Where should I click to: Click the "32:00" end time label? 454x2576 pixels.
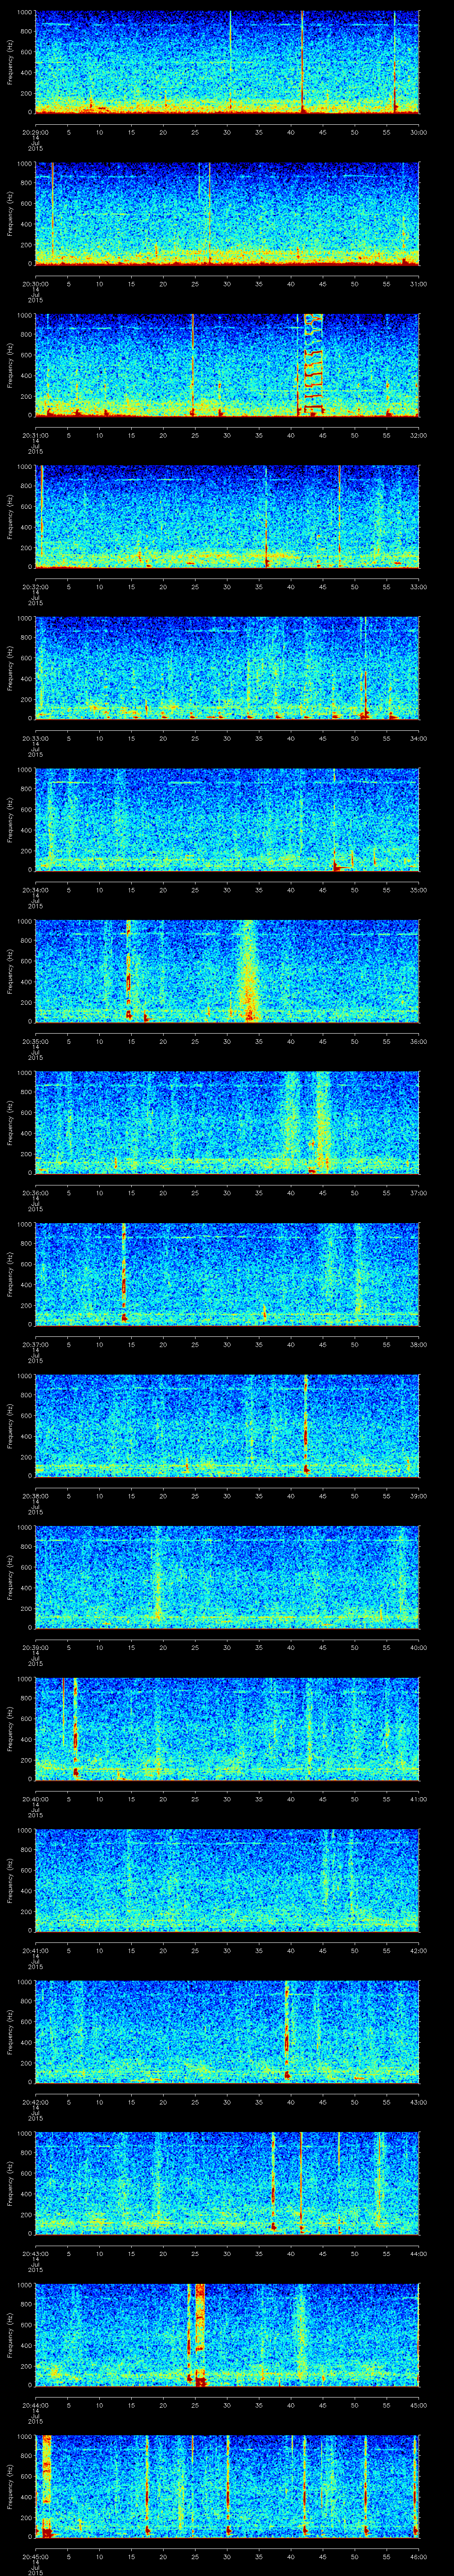(x=419, y=435)
